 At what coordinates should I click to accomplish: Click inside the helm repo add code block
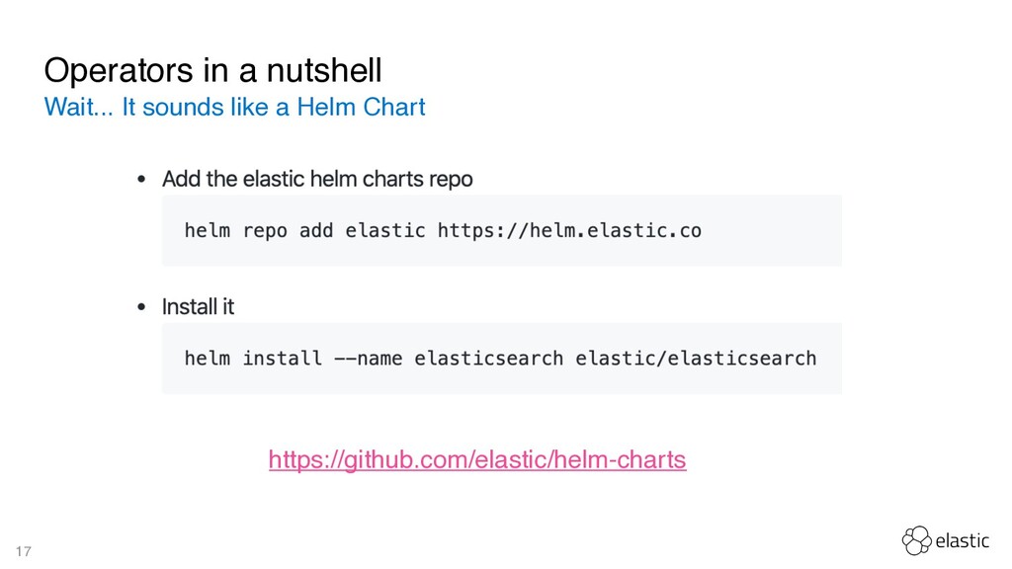pyautogui.click(x=501, y=230)
